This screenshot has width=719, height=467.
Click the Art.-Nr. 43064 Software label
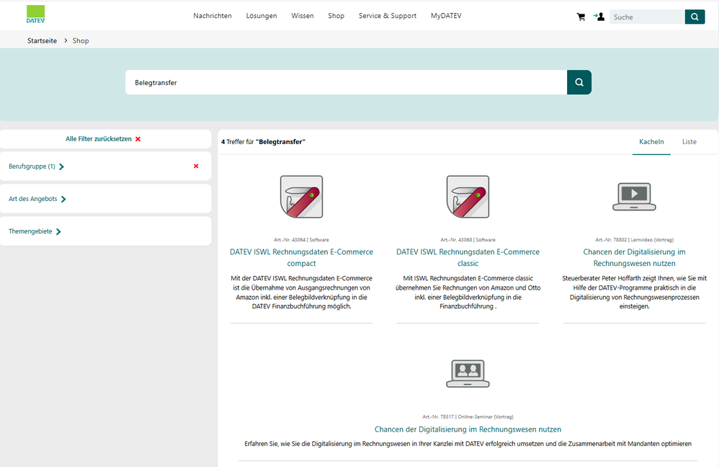[x=301, y=240]
